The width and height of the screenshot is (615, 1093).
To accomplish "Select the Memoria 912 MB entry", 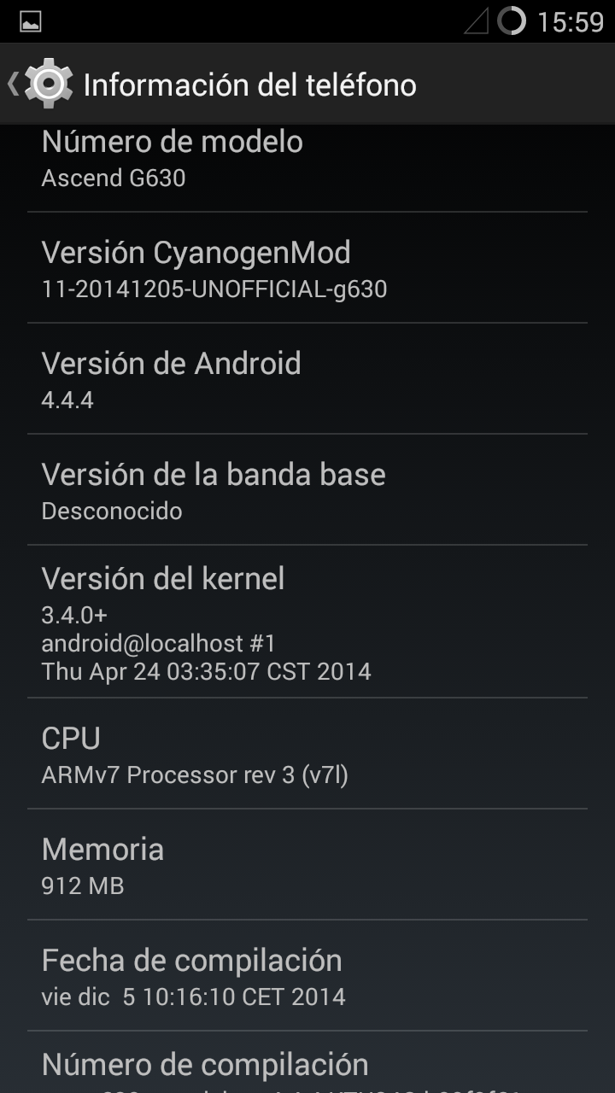I will [307, 864].
